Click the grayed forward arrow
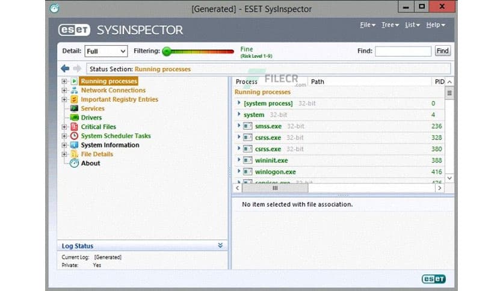This screenshot has height=291, width=503. coord(77,69)
